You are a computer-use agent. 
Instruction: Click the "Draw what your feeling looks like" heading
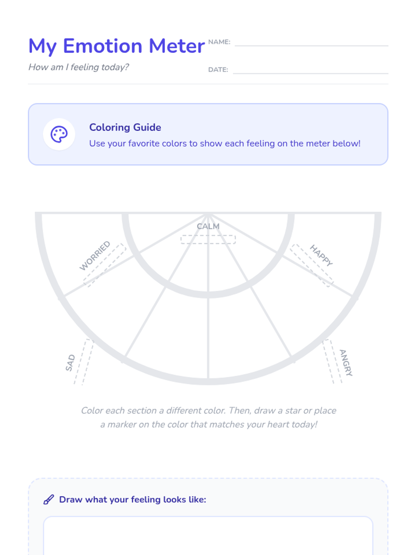pyautogui.click(x=132, y=499)
